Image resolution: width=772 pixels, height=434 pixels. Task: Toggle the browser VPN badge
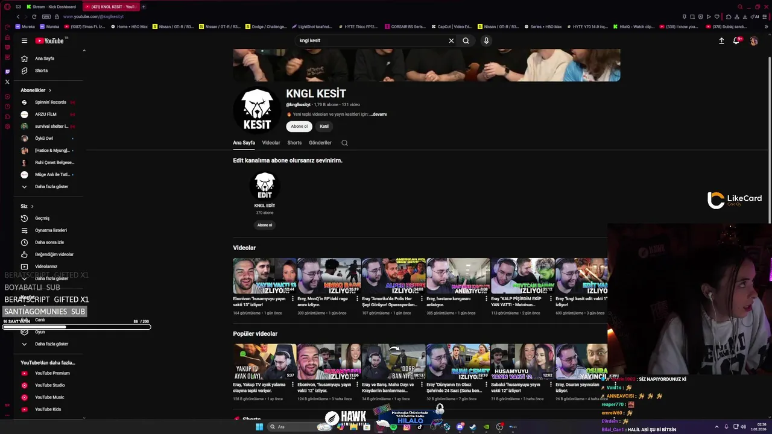pos(46,16)
